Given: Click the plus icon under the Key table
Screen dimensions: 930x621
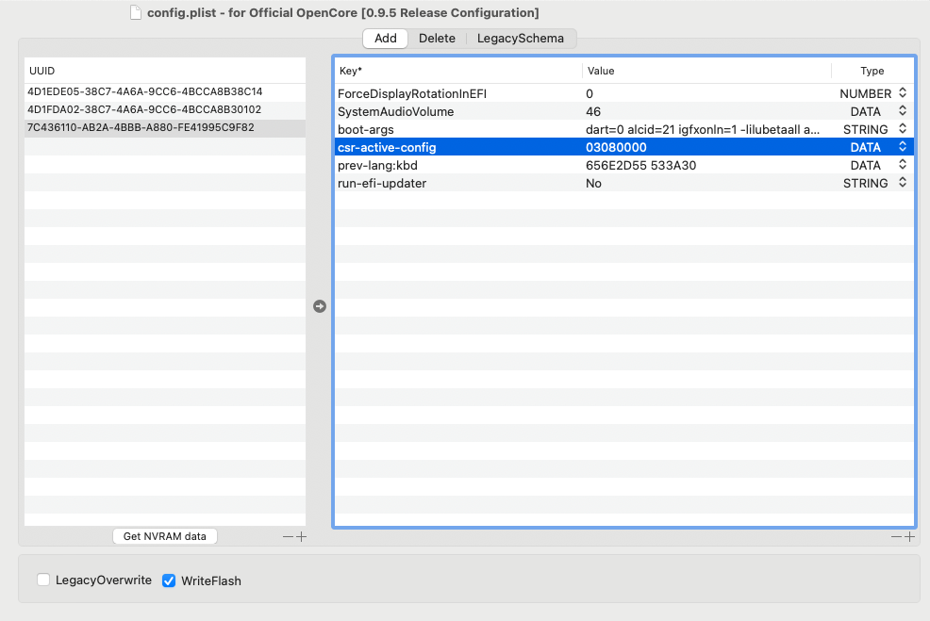Looking at the screenshot, I should [910, 537].
